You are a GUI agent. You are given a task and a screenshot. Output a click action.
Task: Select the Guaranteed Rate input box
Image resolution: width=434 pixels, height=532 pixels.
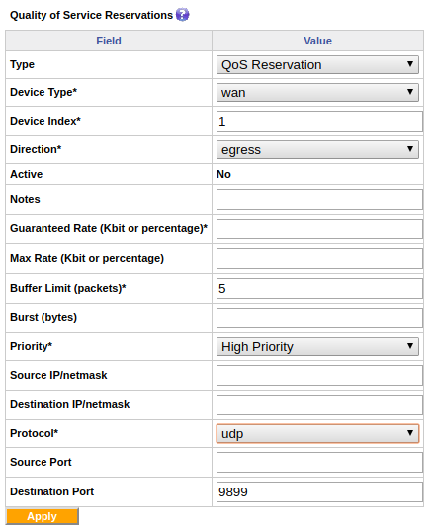pyautogui.click(x=319, y=228)
